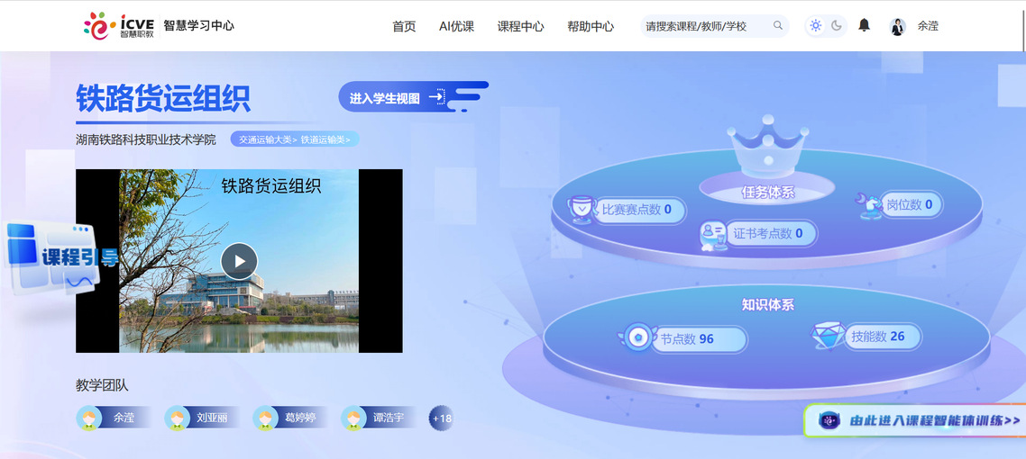Click 刘亚丽 avatar in teaching team

(x=177, y=418)
